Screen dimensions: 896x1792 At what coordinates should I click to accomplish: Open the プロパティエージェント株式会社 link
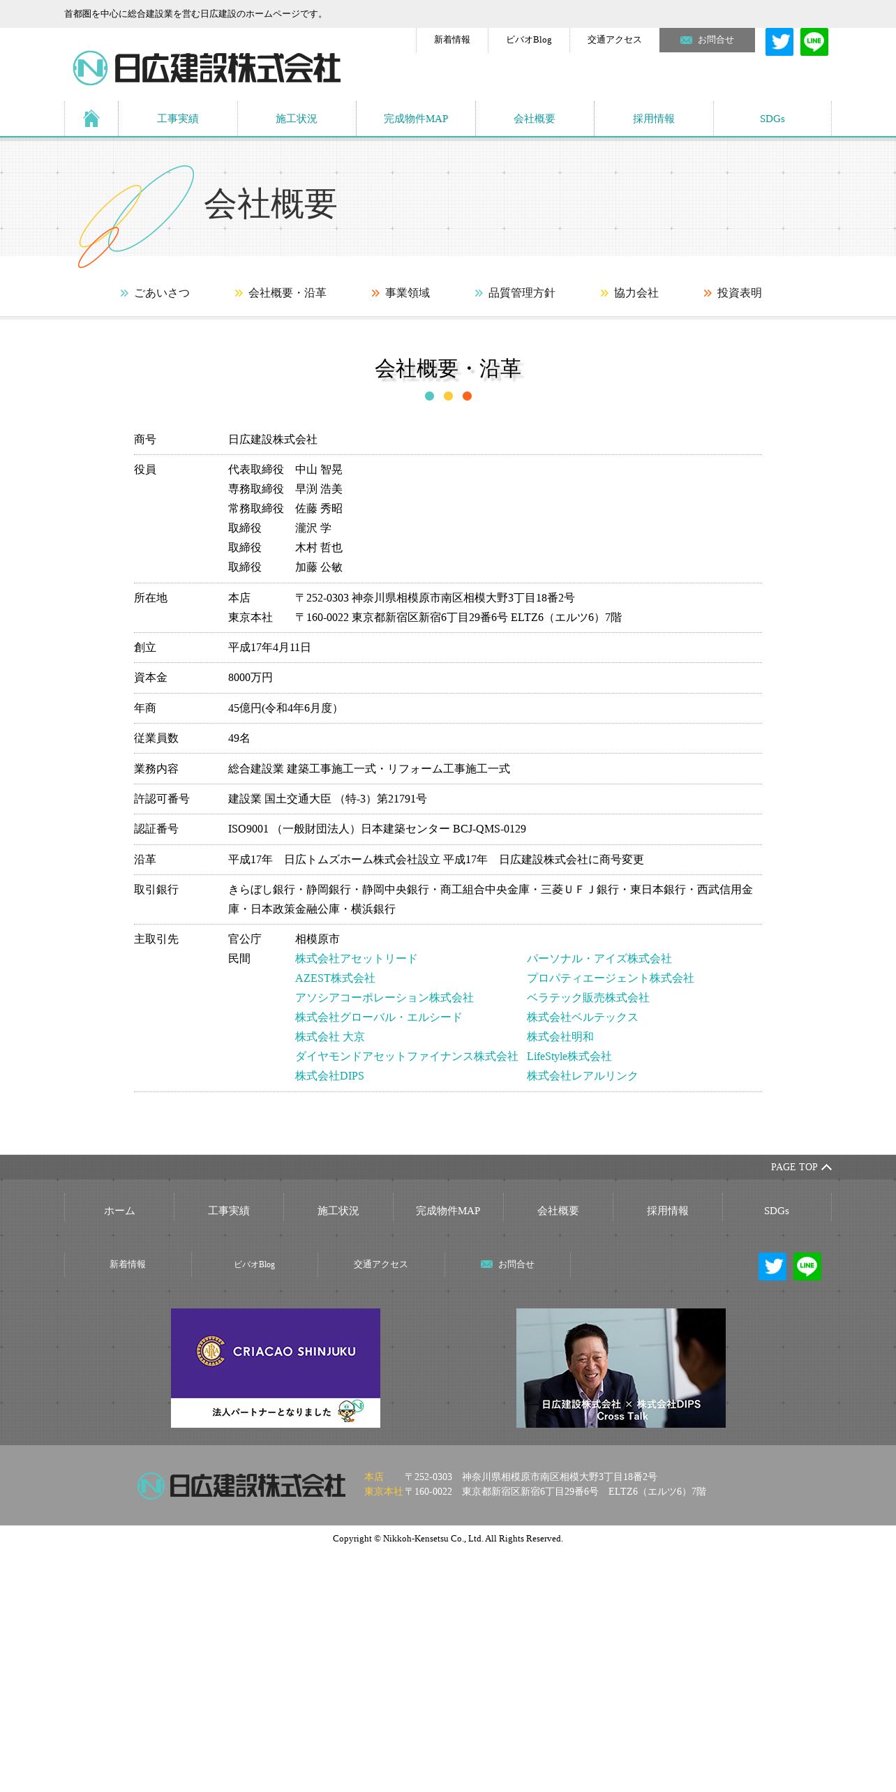[x=611, y=978]
